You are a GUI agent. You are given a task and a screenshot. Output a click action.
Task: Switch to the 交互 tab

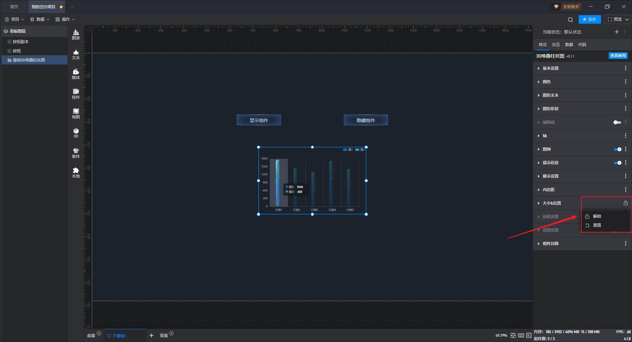[x=556, y=45]
